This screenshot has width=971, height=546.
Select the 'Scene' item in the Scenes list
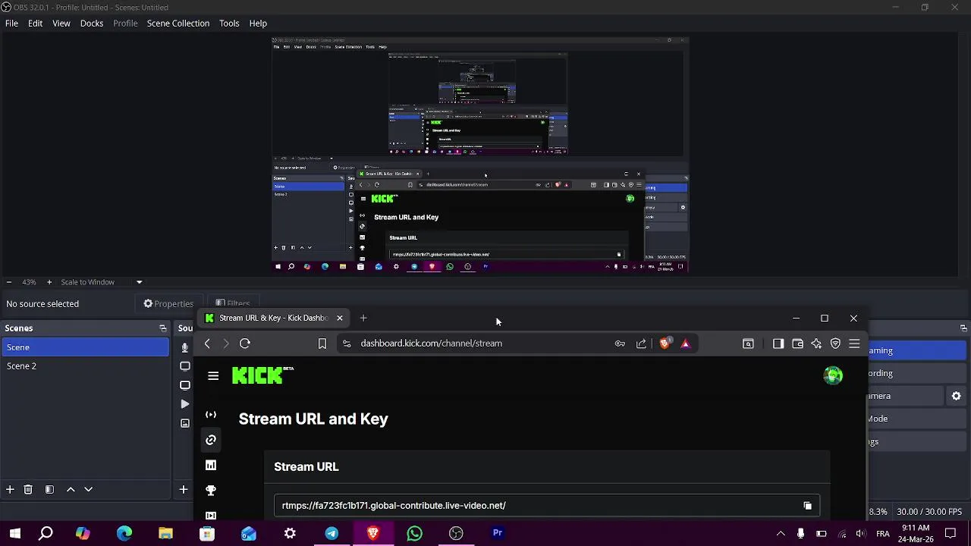point(84,347)
